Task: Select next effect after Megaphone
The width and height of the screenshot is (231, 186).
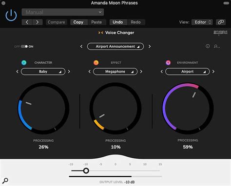Action: pos(141,72)
